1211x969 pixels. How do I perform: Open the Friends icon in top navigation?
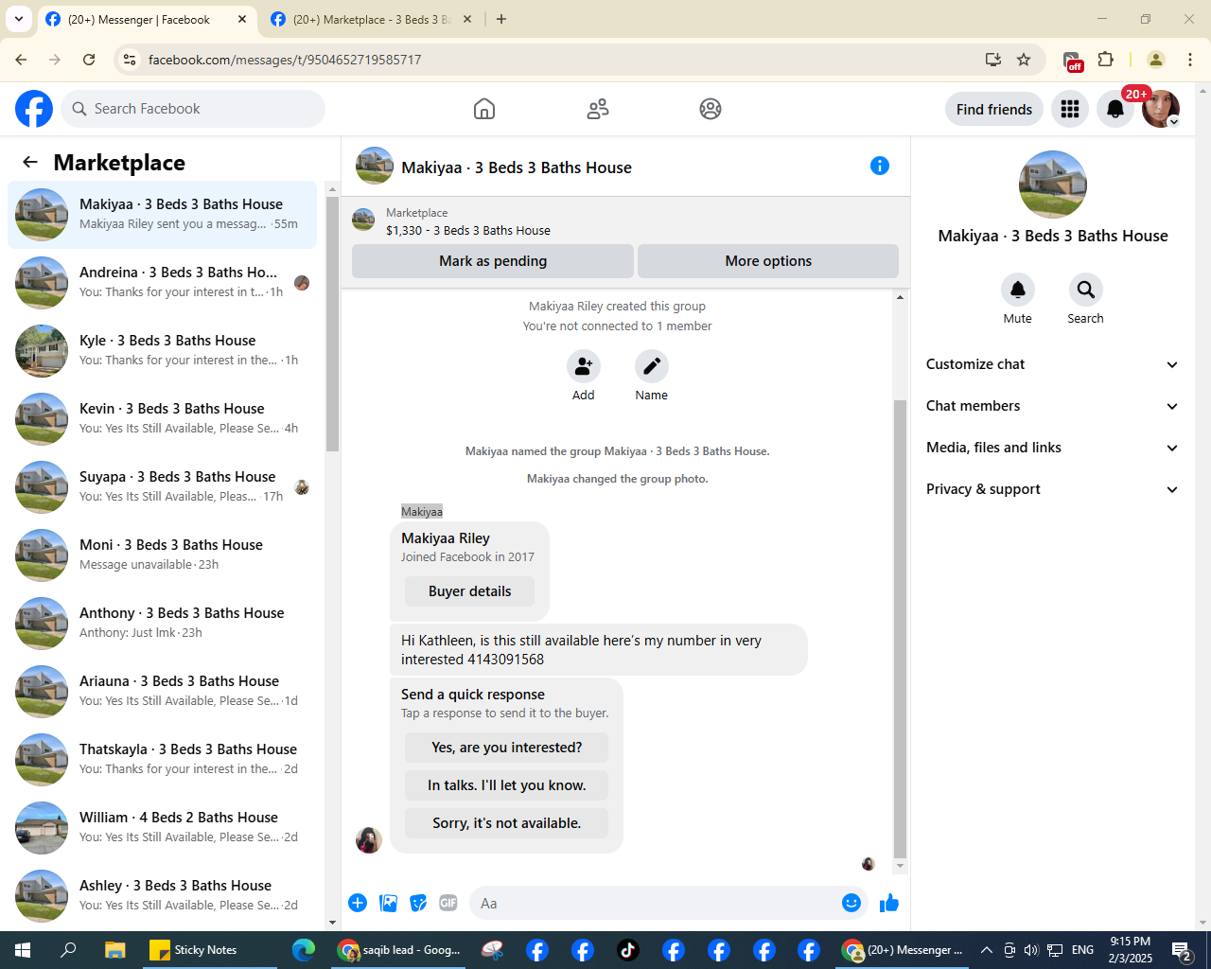[598, 109]
